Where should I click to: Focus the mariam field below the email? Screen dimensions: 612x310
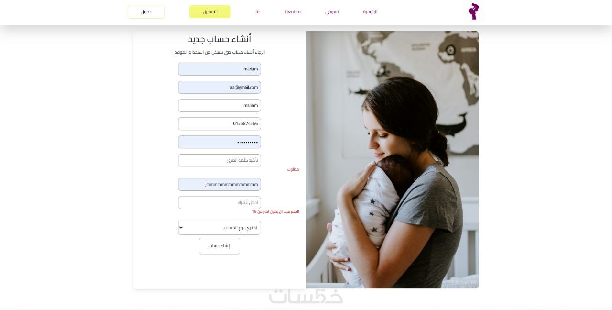point(219,105)
